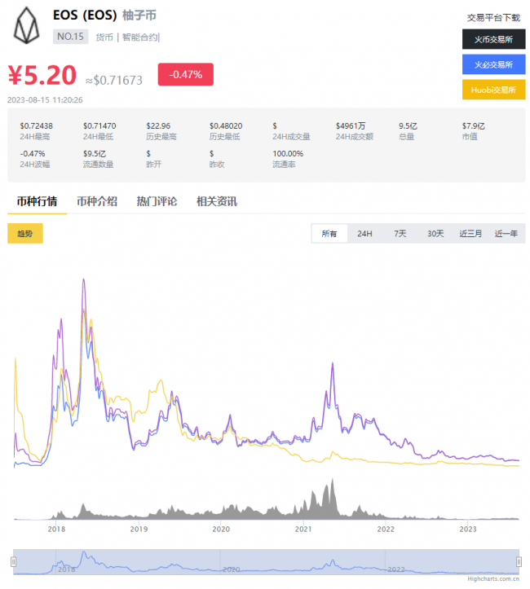Select the 24H time range
Viewport: 530px width, 589px height.
(364, 234)
